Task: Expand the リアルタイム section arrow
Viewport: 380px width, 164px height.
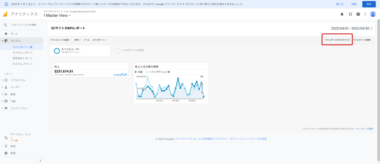Action: click(2, 80)
